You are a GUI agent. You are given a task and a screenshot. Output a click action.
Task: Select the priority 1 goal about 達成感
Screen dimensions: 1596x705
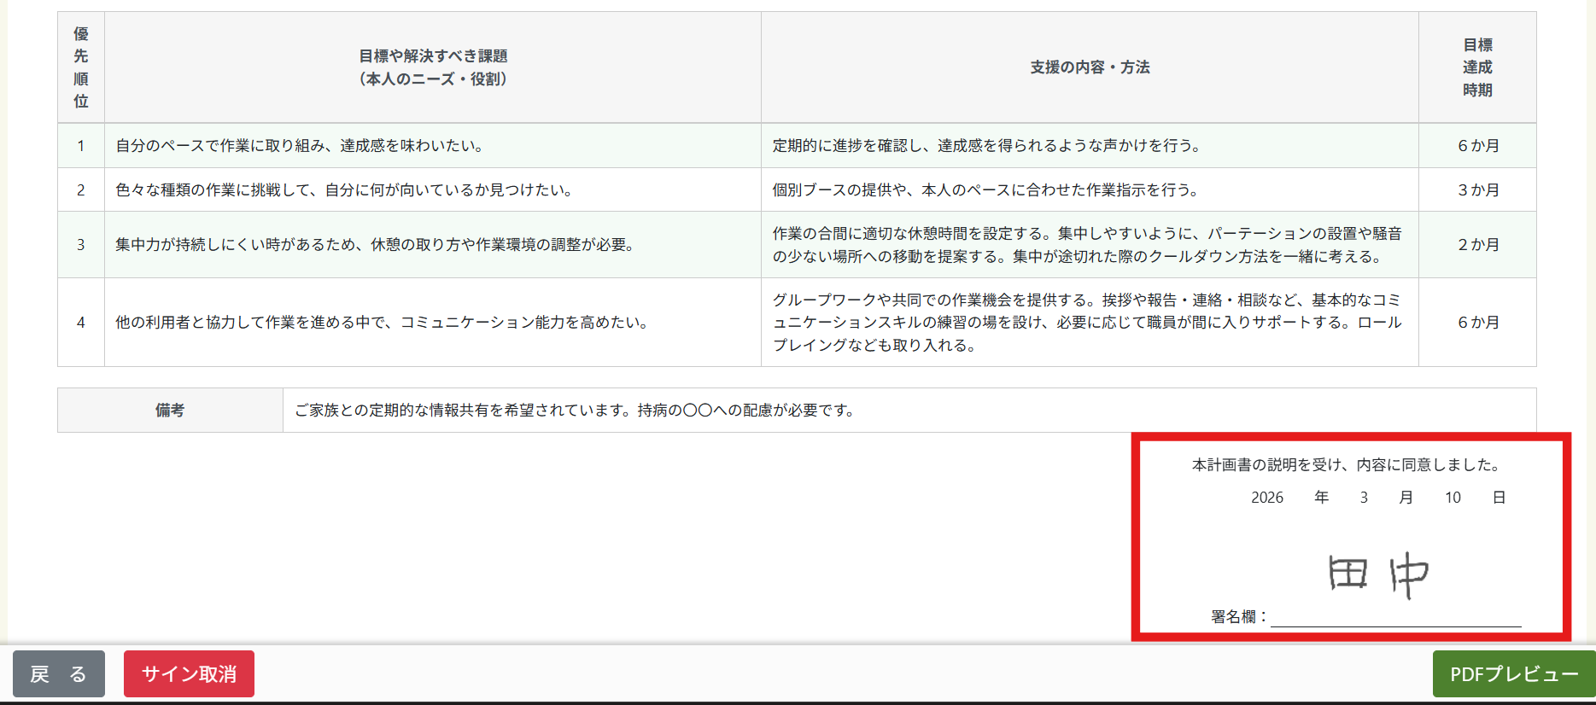[301, 146]
